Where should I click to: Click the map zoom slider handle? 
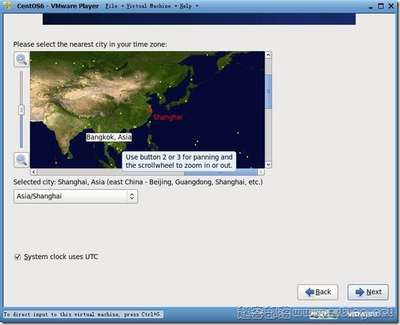(x=21, y=110)
